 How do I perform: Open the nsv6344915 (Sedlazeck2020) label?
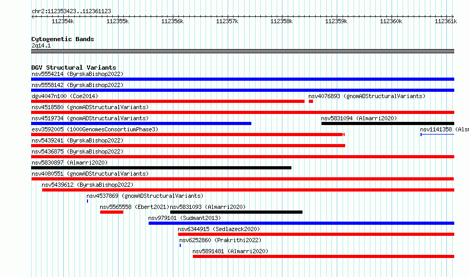pyautogui.click(x=219, y=229)
